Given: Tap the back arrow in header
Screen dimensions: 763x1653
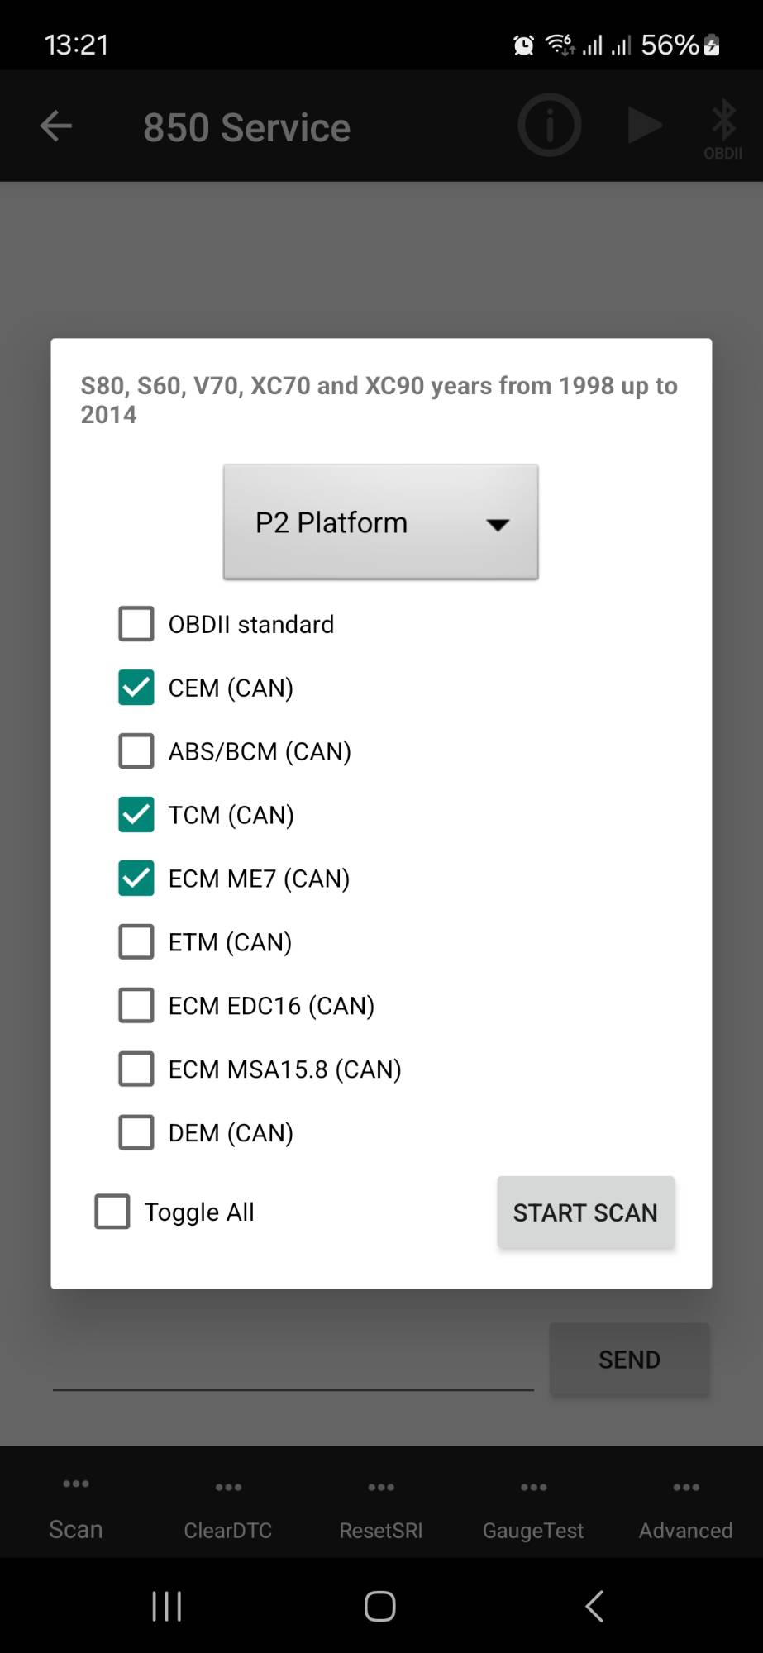Looking at the screenshot, I should [56, 126].
